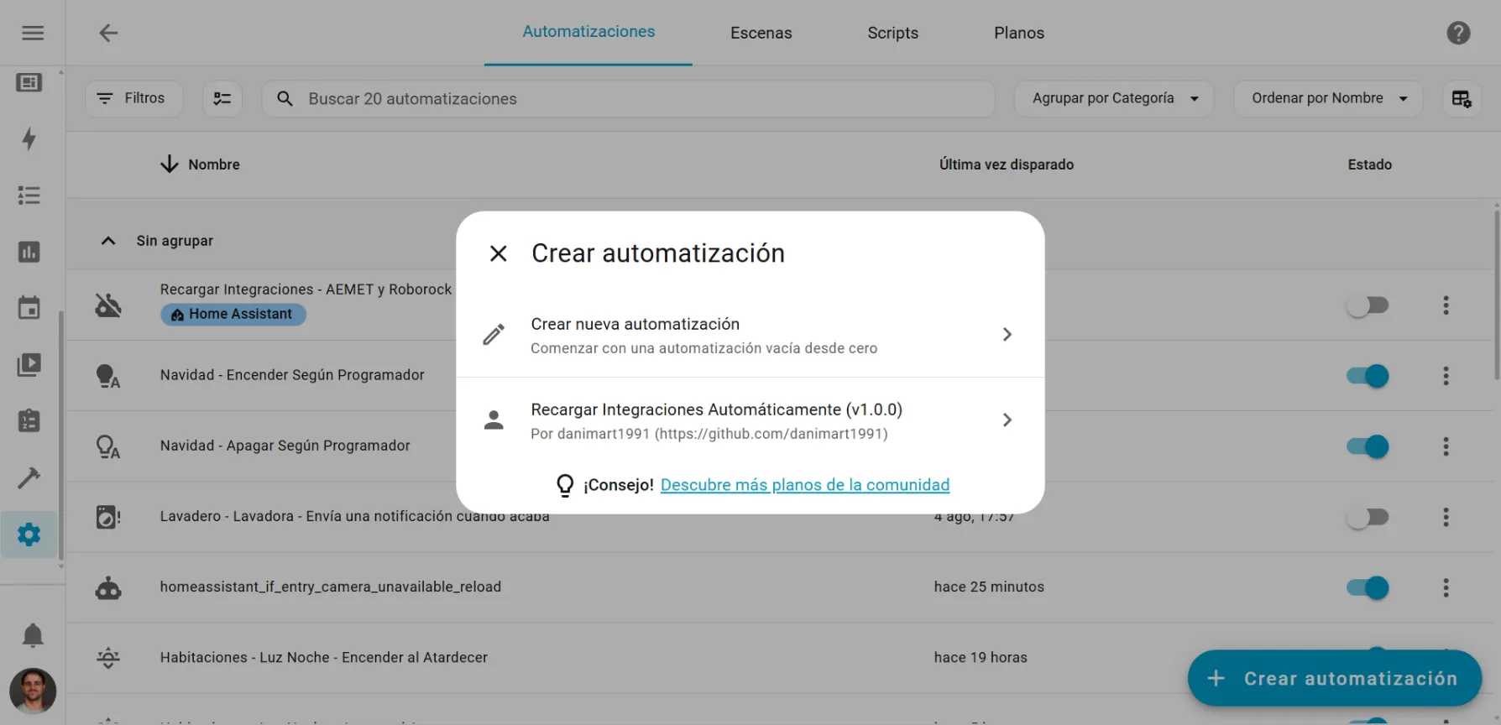The width and height of the screenshot is (1501, 725).
Task: Switch to Automatizaciones tab
Action: 588,32
